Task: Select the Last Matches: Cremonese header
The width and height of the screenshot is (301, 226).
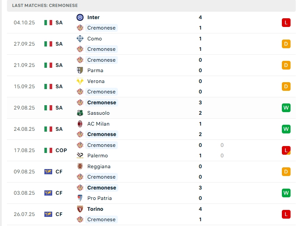Action: tap(45, 5)
